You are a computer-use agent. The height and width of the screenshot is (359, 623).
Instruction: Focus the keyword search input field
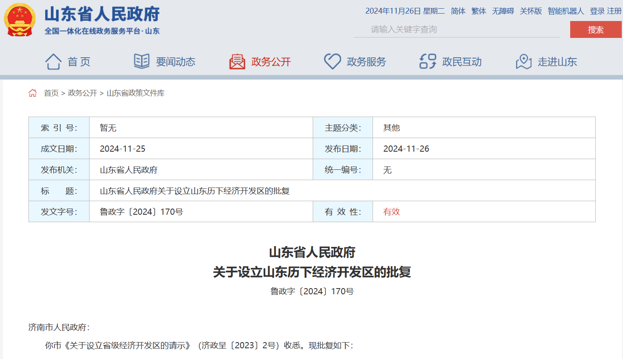tap(457, 29)
